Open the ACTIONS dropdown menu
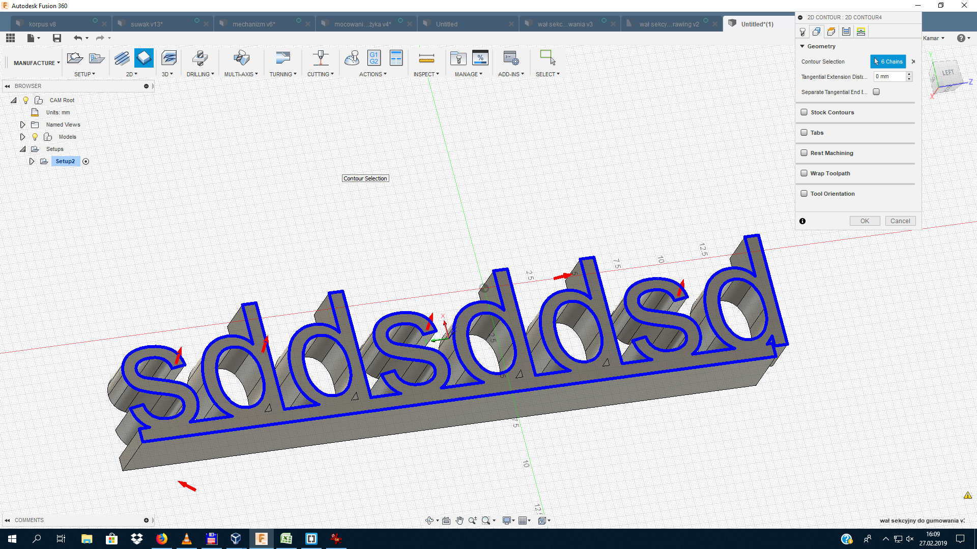The width and height of the screenshot is (977, 549). point(373,74)
